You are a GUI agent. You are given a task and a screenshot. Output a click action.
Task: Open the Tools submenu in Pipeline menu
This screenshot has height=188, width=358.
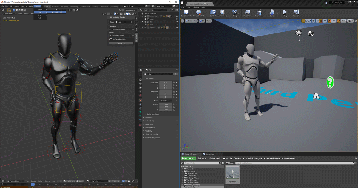tap(40, 18)
